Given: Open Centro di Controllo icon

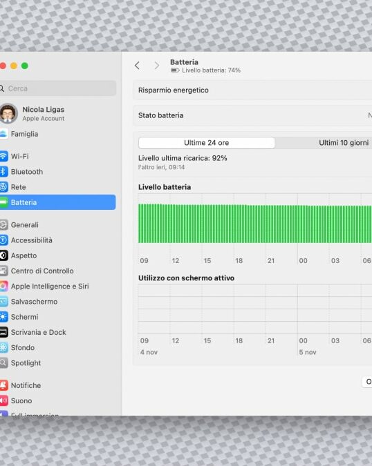Looking at the screenshot, I should coord(3,271).
